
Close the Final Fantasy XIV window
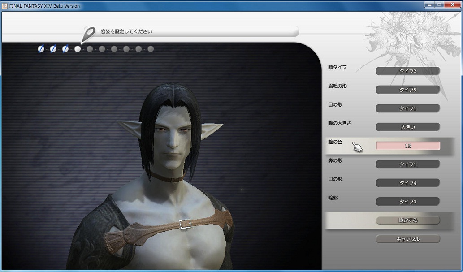(x=452, y=4)
